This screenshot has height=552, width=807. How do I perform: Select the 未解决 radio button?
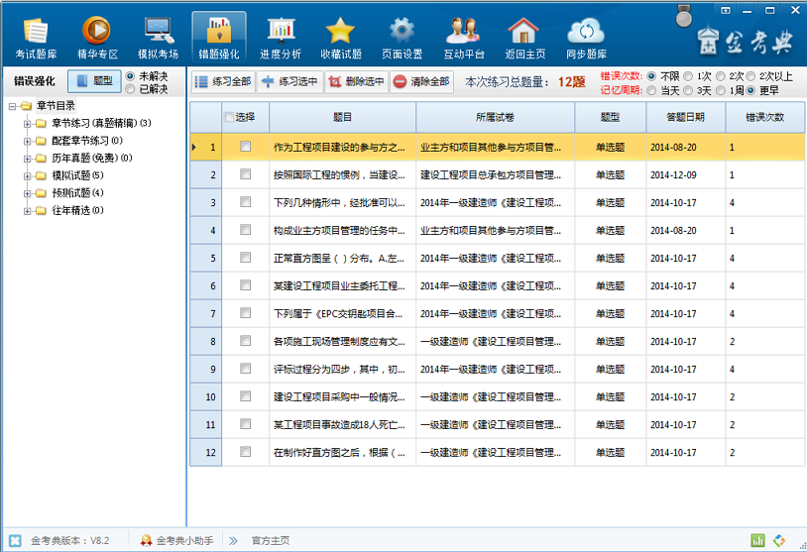(x=130, y=76)
